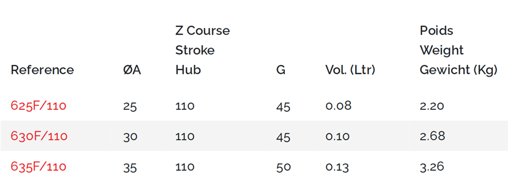Open the 630F/110 reference link
This screenshot has width=508, height=191.
click(x=39, y=136)
